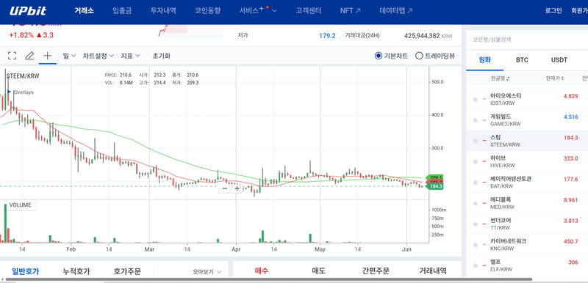
Task: Favorite IOST/KRW with star icon
Action: (x=475, y=100)
